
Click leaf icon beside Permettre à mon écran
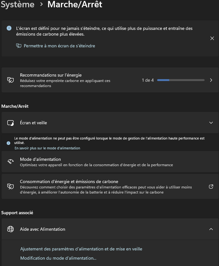tap(19, 46)
